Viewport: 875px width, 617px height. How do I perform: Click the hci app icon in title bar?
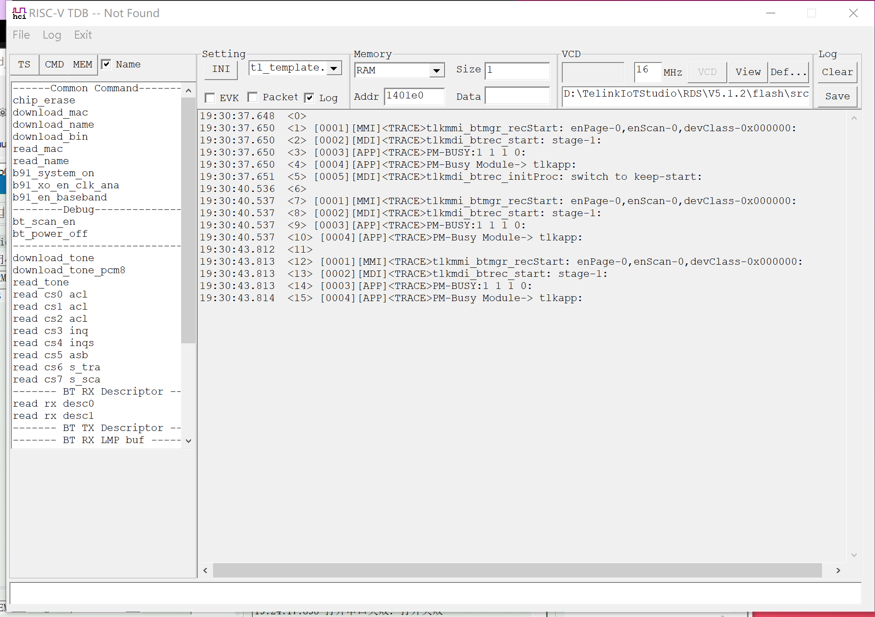tap(19, 13)
